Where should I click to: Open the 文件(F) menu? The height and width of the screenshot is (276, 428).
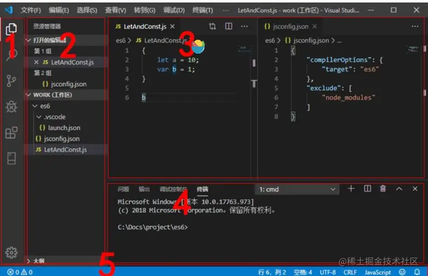click(x=31, y=10)
